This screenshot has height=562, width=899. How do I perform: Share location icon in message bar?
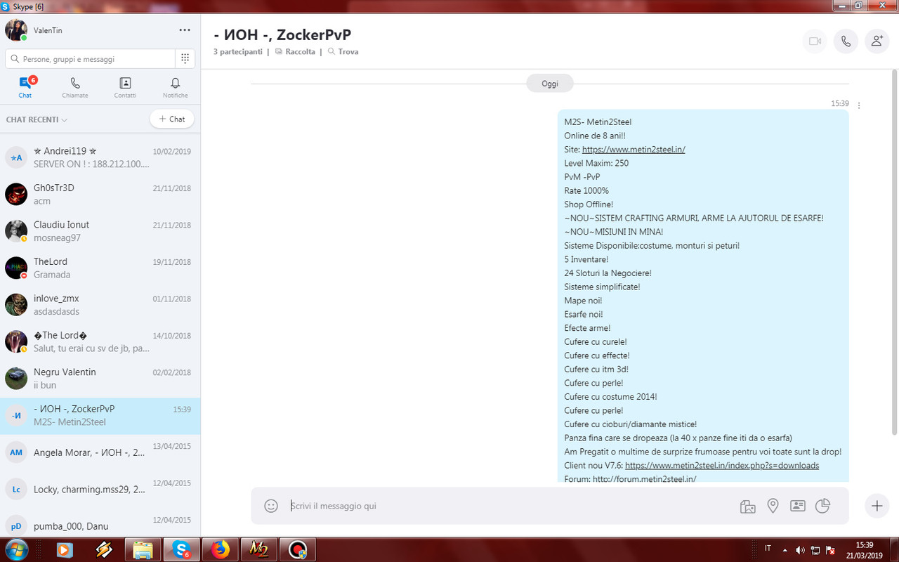point(773,506)
